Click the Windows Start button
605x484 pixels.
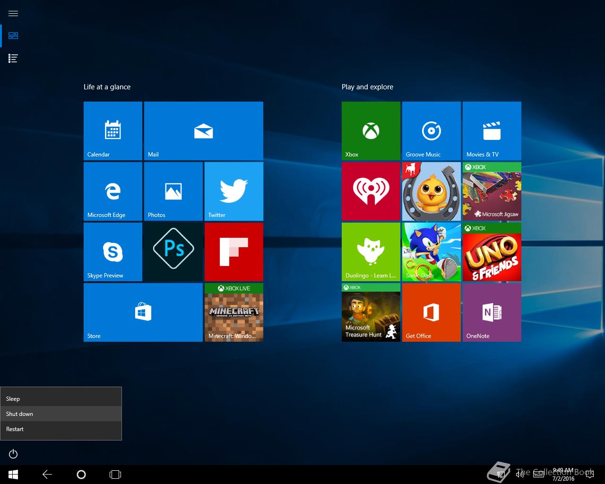coord(13,475)
